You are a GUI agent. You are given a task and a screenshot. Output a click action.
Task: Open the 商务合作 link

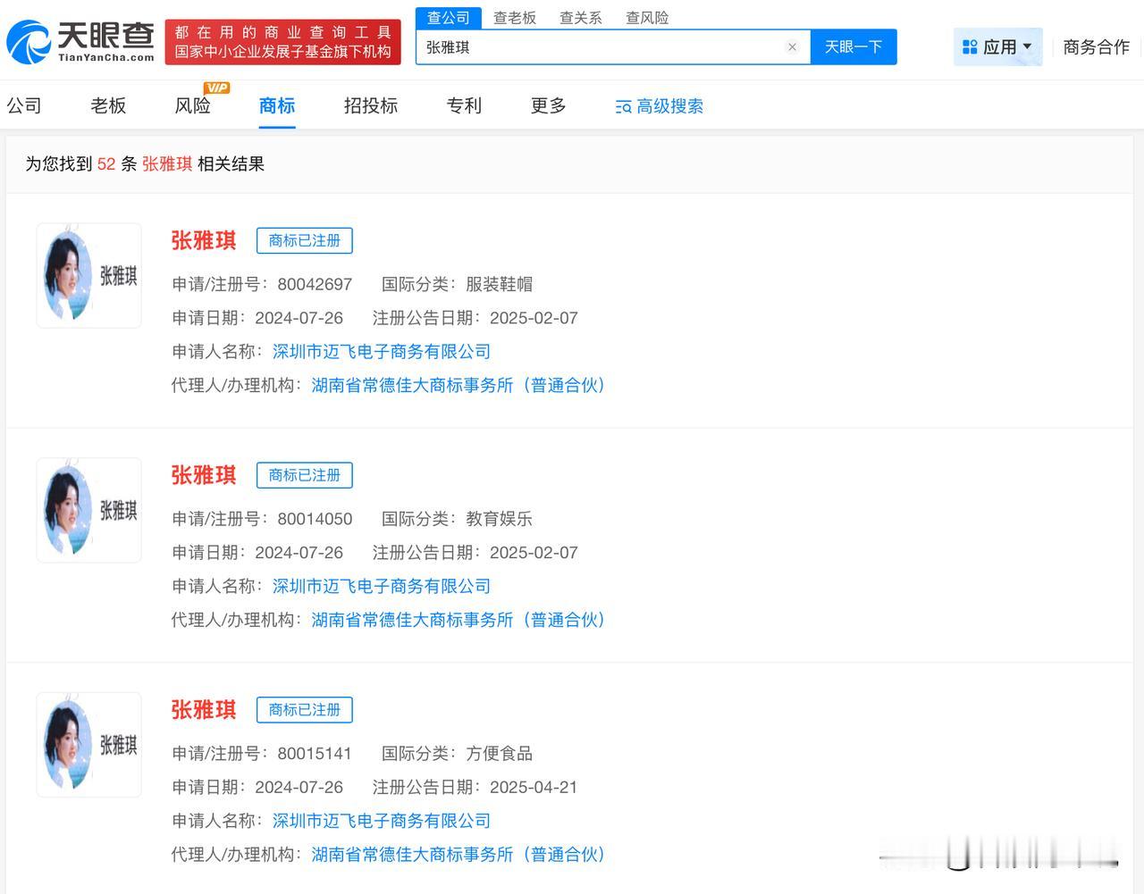1097,47
